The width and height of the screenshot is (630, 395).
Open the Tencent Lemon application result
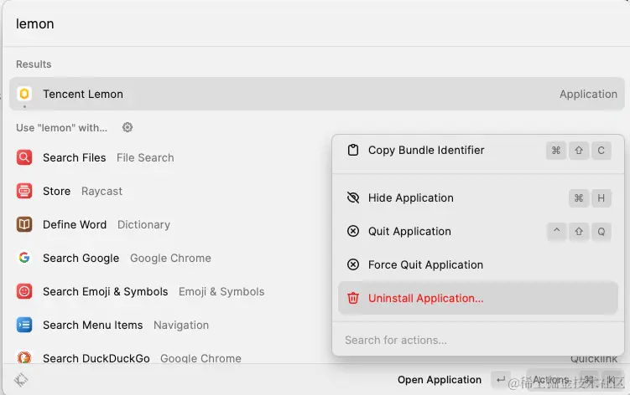tap(316, 94)
